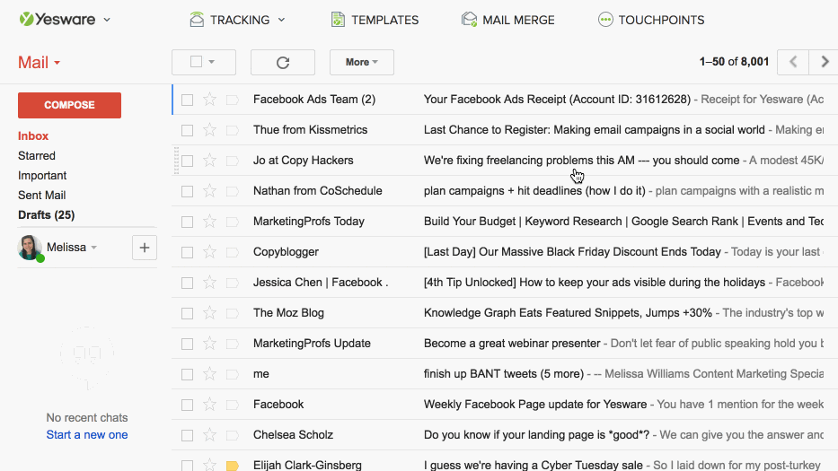Image resolution: width=838 pixels, height=471 pixels.
Task: Tick the select-all checkbox in the toolbar
Action: 196,62
